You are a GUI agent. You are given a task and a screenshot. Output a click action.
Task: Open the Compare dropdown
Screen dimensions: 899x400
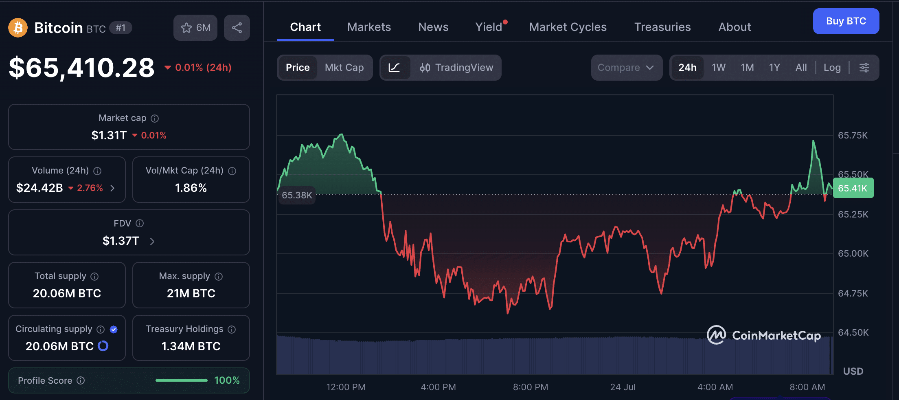(627, 68)
